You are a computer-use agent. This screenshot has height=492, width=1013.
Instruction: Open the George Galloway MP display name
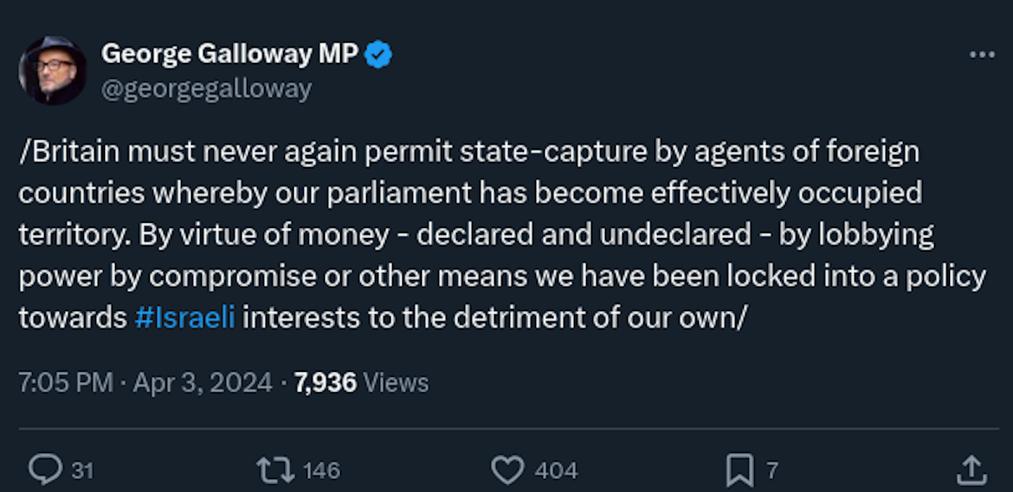[229, 54]
